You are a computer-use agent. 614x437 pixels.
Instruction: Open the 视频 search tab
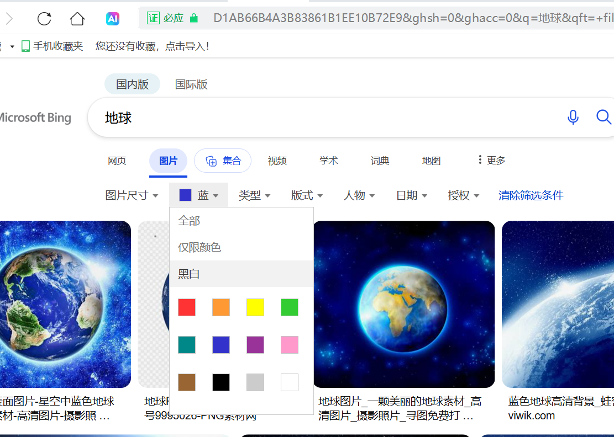click(x=277, y=161)
